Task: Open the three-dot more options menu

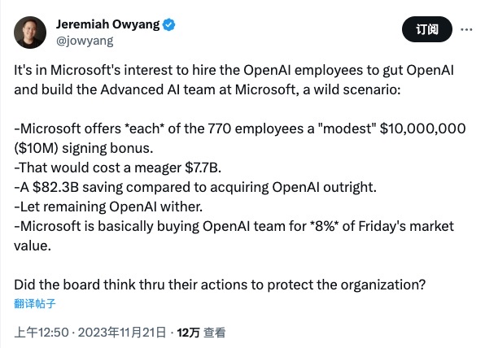Action: tap(466, 29)
